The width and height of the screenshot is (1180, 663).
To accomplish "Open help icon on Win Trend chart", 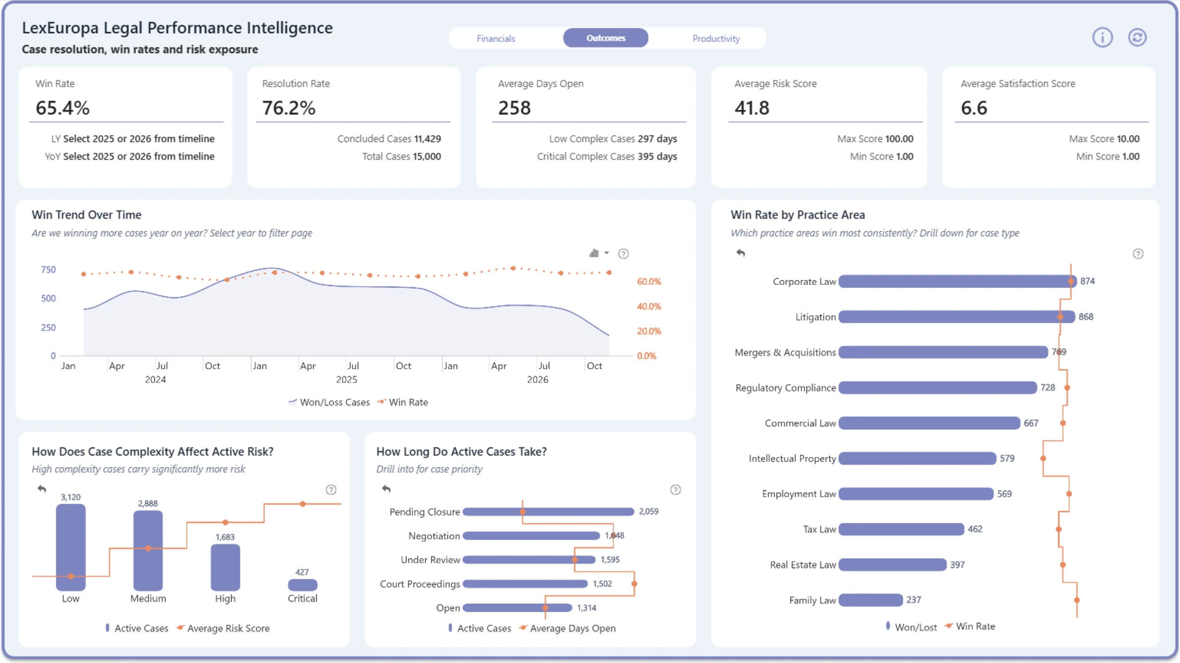I will 623,254.
